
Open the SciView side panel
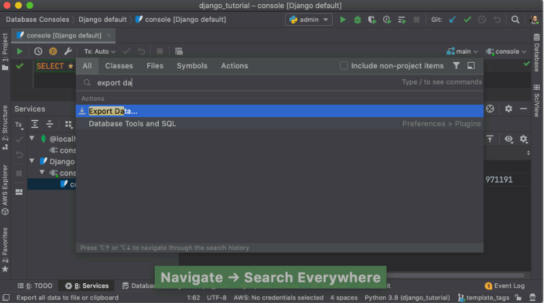click(537, 101)
